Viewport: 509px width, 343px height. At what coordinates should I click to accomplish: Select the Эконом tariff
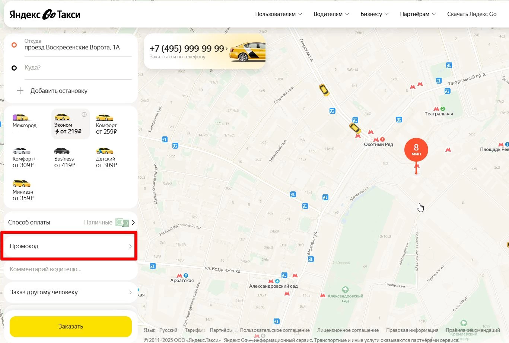[x=70, y=124]
